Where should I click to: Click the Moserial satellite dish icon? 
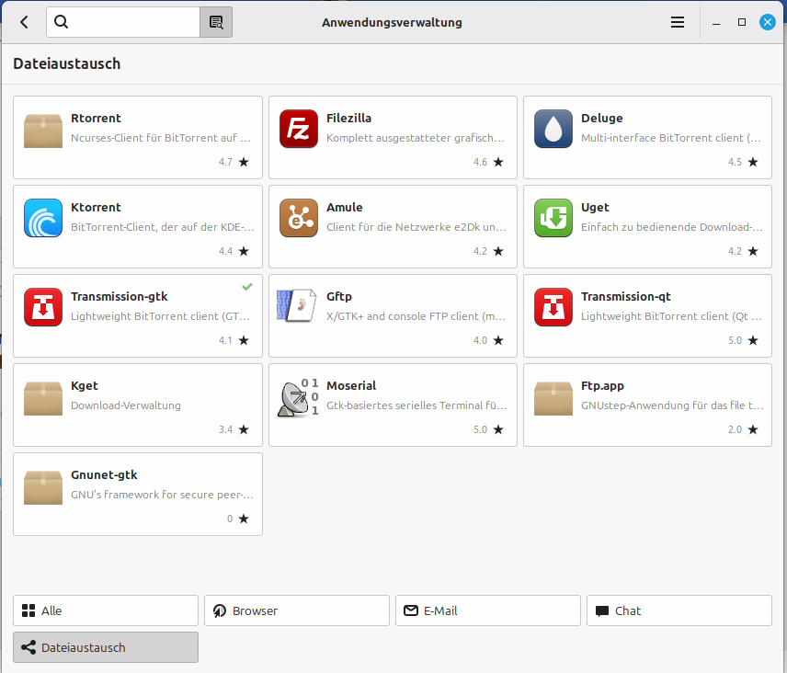pos(298,397)
